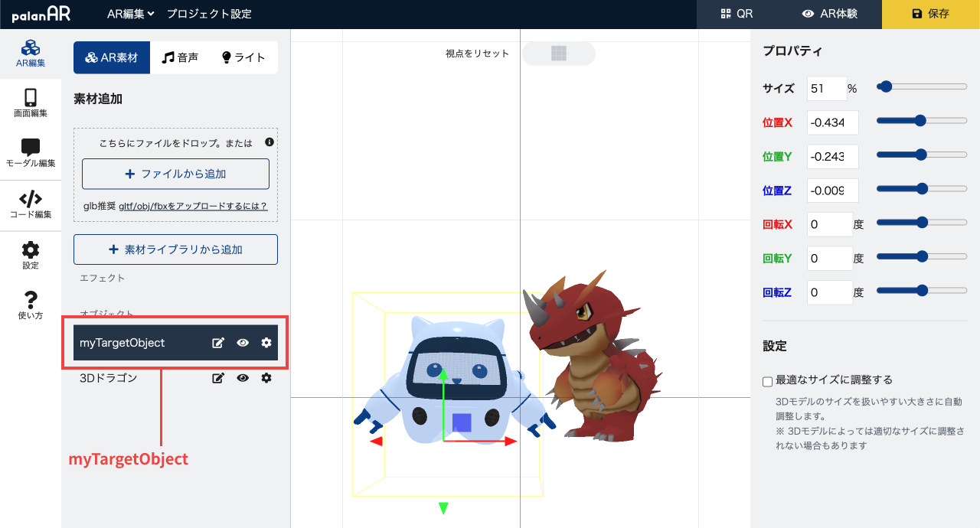Open settings gear for myTargetObject
The image size is (980, 528).
click(266, 343)
